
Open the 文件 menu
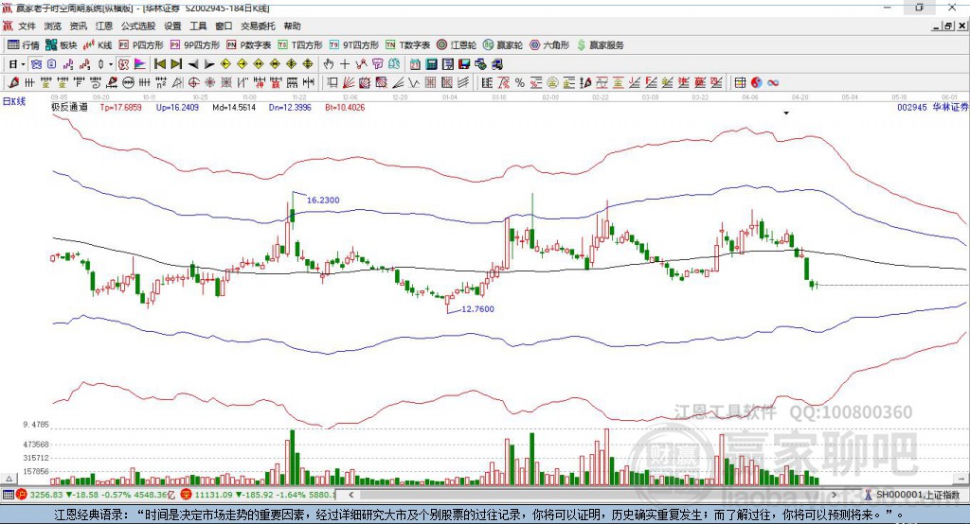point(27,26)
